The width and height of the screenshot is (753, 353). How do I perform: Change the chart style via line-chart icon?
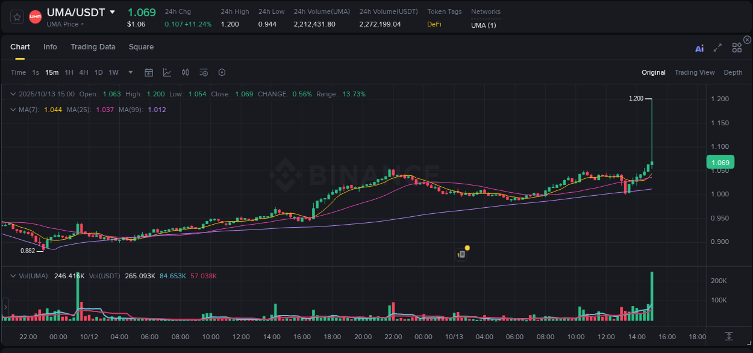click(167, 72)
